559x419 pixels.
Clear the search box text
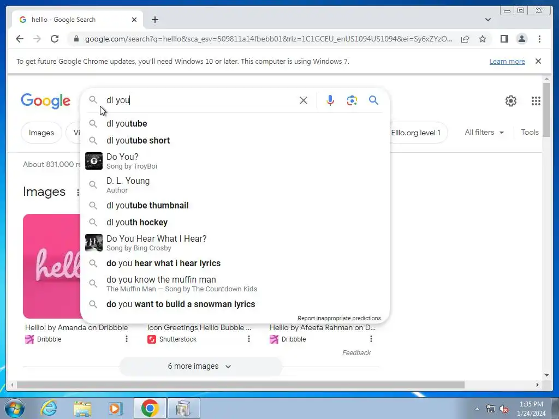304,100
